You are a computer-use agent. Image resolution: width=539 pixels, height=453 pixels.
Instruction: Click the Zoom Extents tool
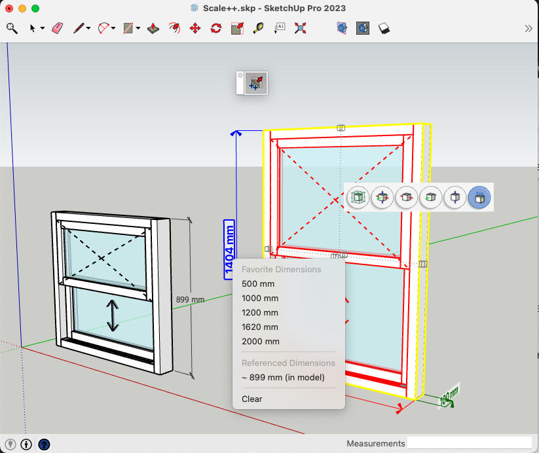pos(301,28)
